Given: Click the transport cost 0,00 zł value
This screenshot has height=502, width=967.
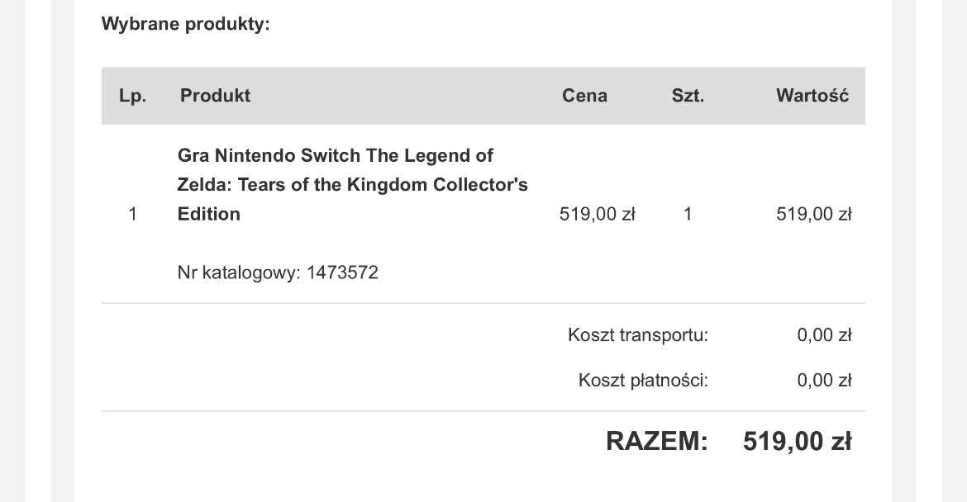Looking at the screenshot, I should [825, 335].
